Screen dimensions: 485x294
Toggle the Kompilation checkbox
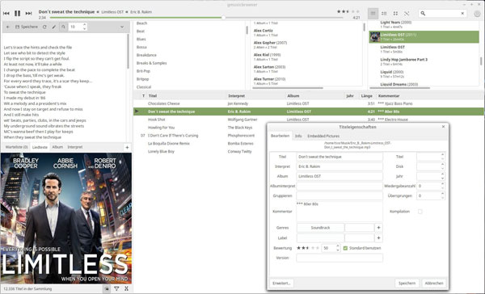coord(420,212)
